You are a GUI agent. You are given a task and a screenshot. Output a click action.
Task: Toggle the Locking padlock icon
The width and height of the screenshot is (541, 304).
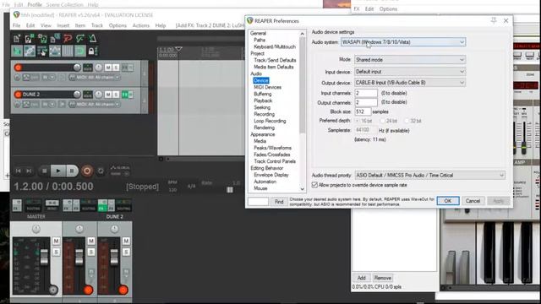pyautogui.click(x=91, y=52)
